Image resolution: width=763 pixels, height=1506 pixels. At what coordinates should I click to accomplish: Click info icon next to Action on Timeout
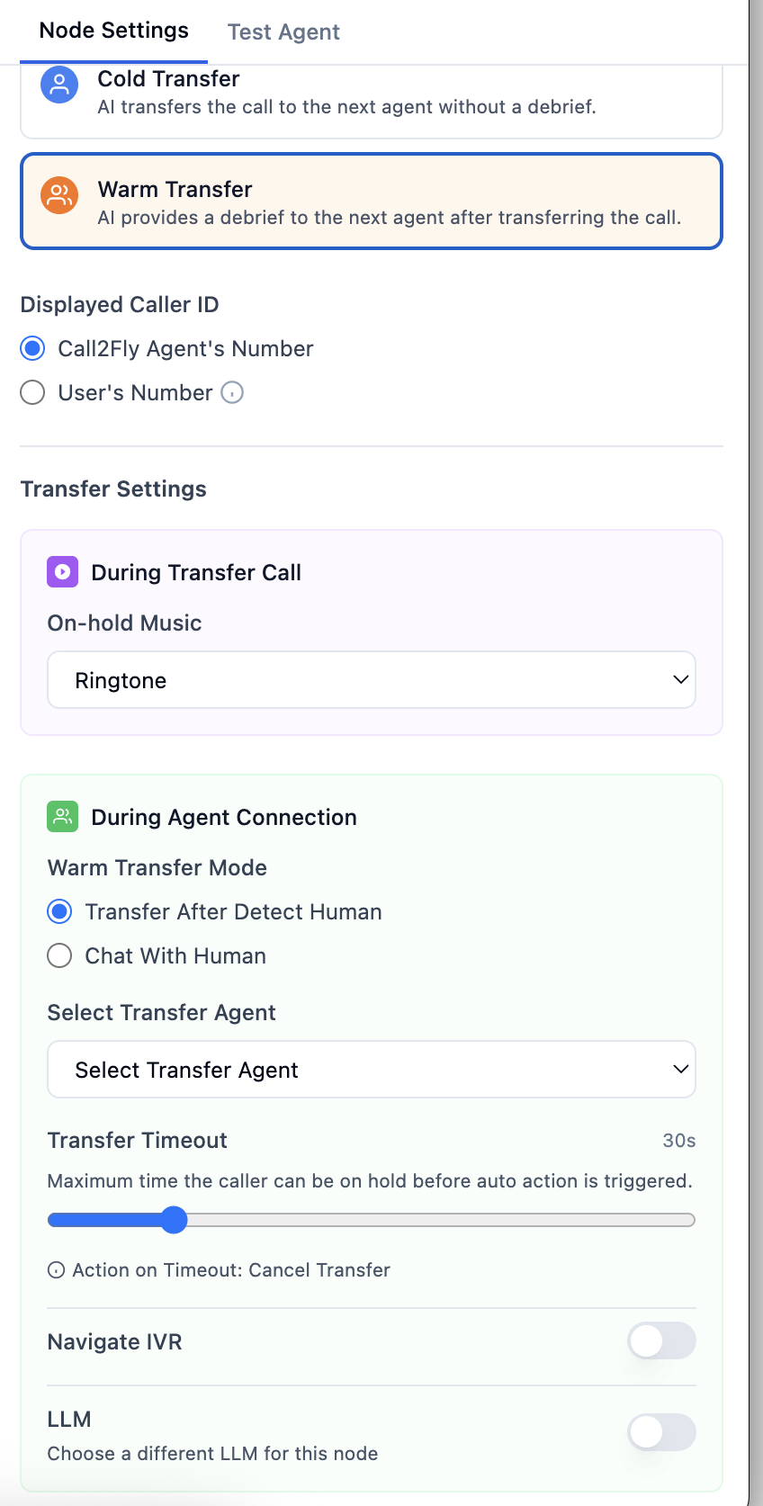point(56,1270)
